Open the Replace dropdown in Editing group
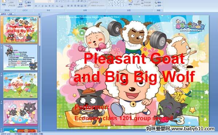The width and height of the screenshot is (218, 135). pos(158,3)
